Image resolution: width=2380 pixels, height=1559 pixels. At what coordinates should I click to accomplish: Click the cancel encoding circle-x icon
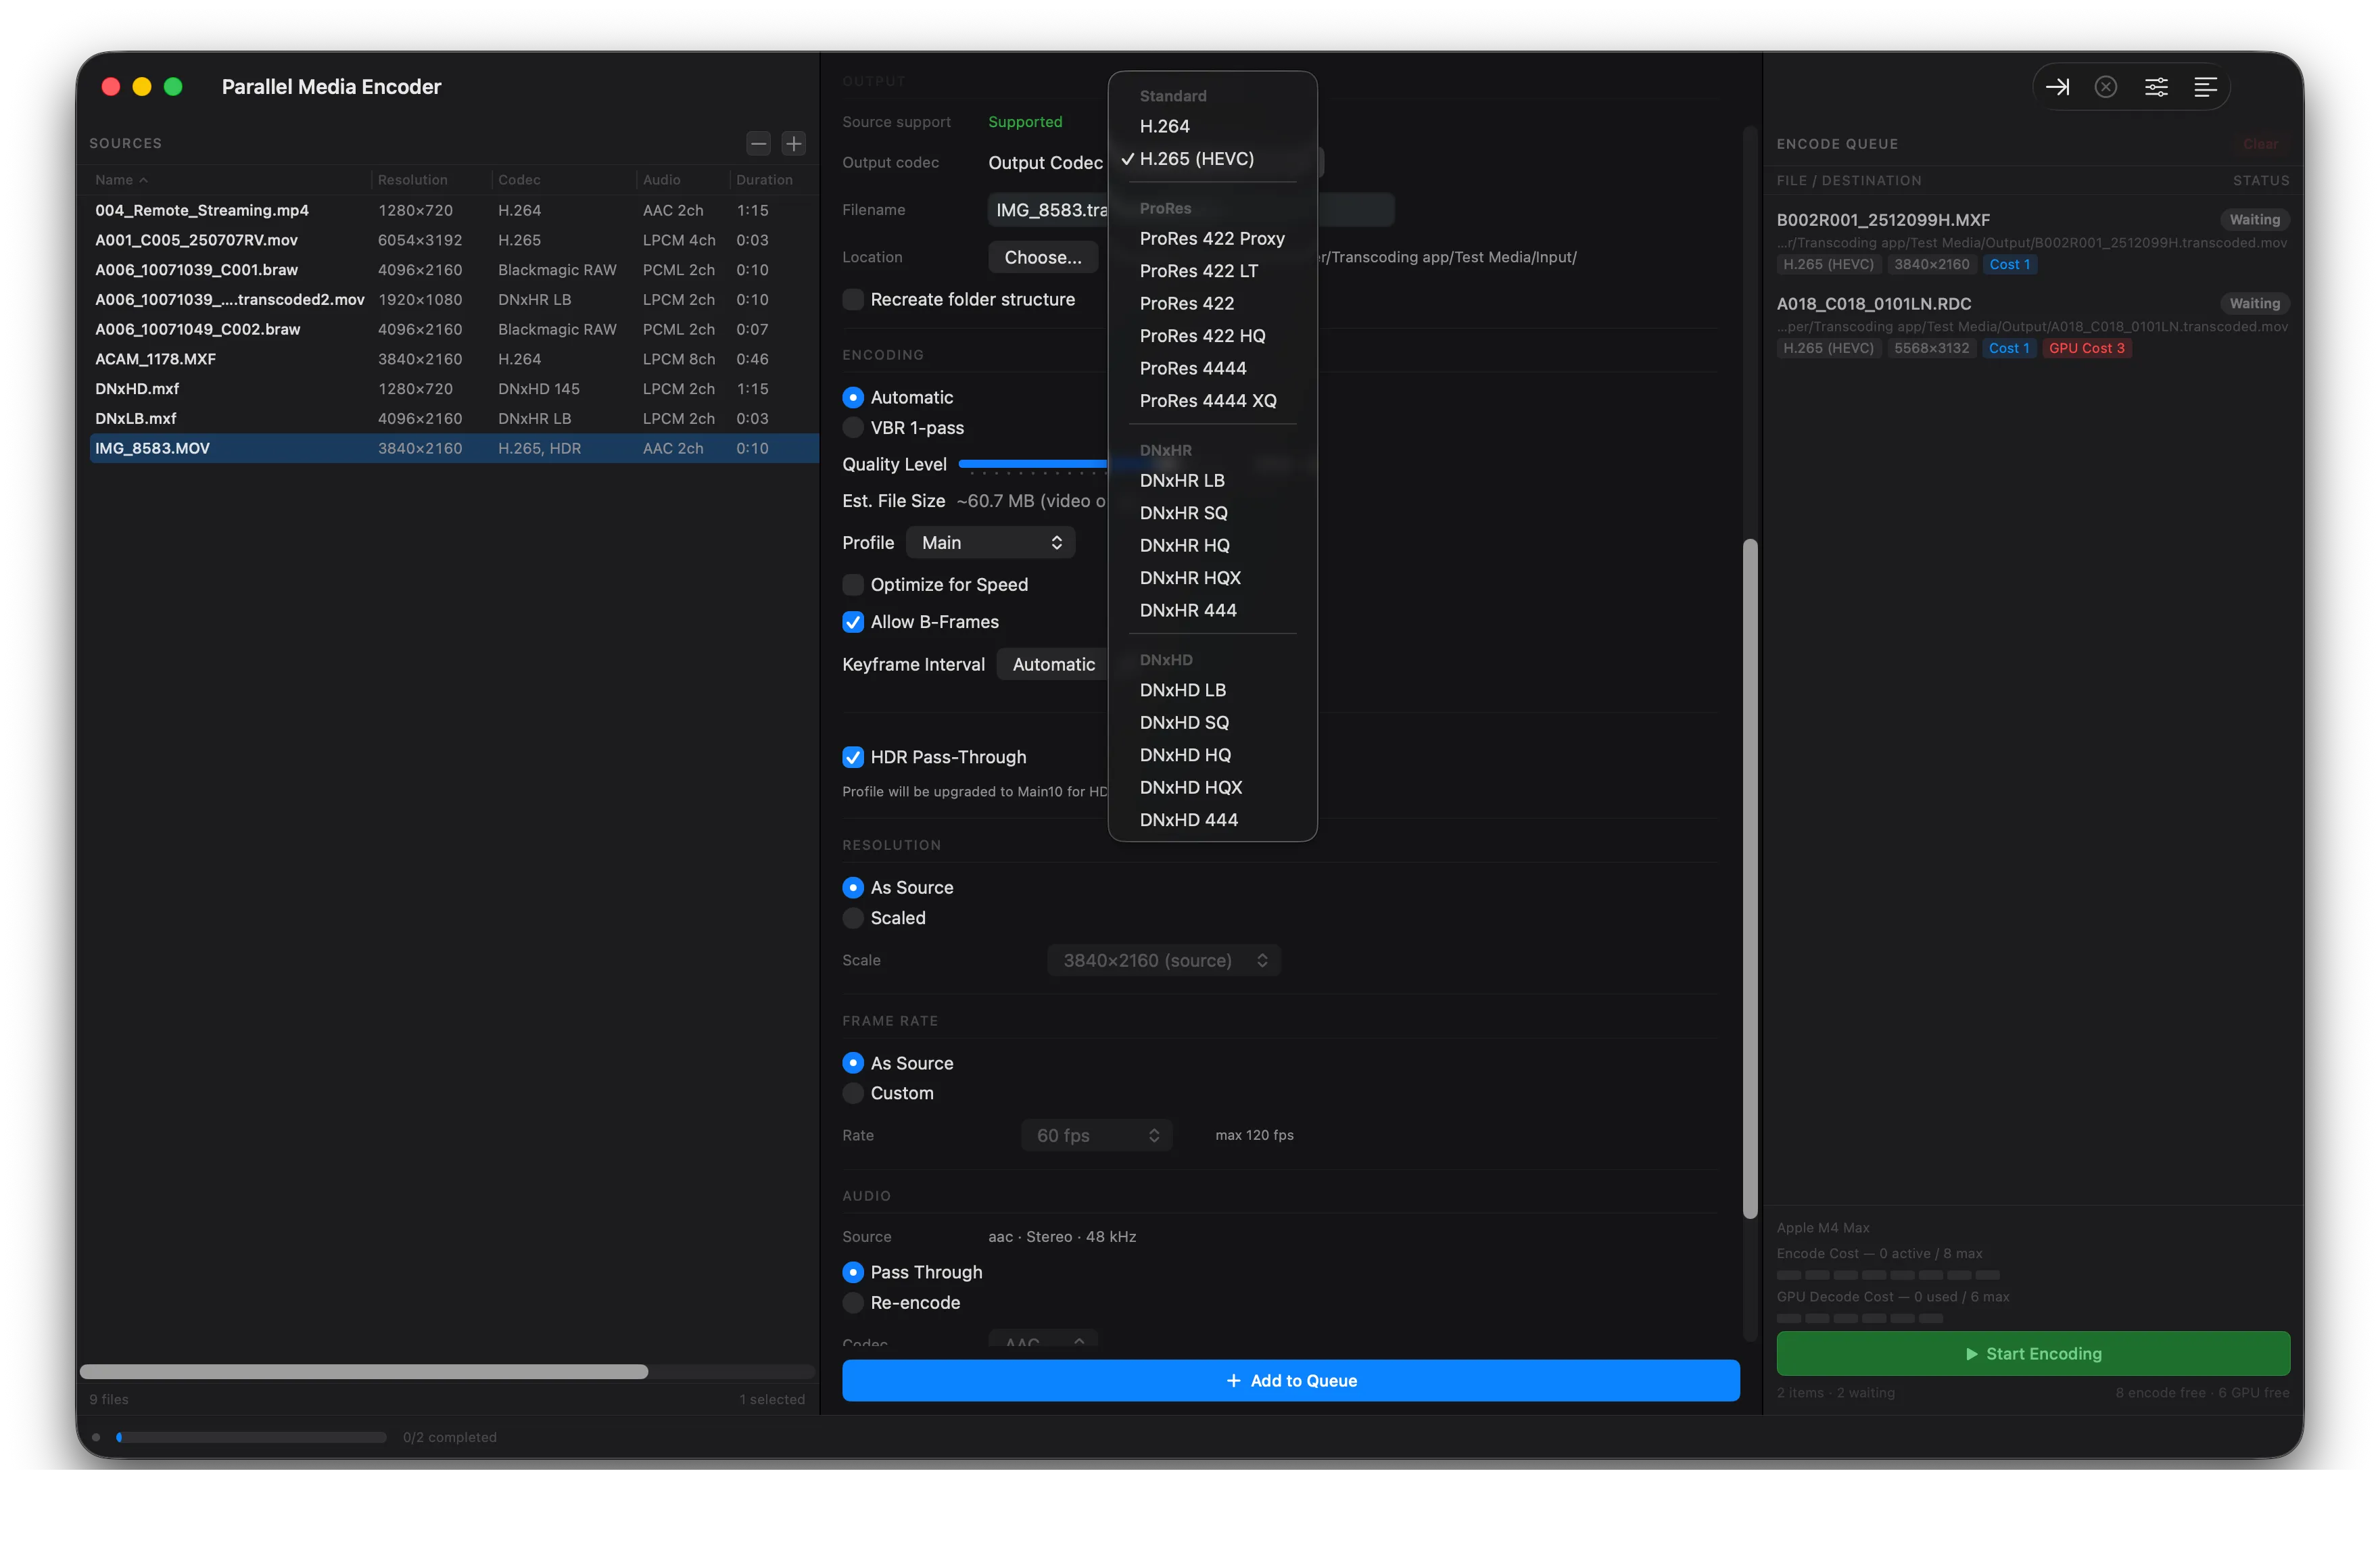2106,86
